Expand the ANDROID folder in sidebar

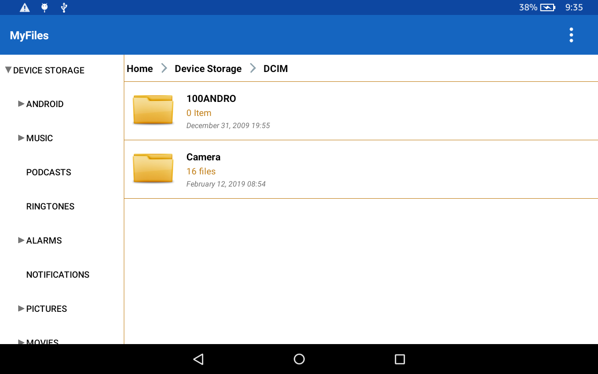coord(21,104)
